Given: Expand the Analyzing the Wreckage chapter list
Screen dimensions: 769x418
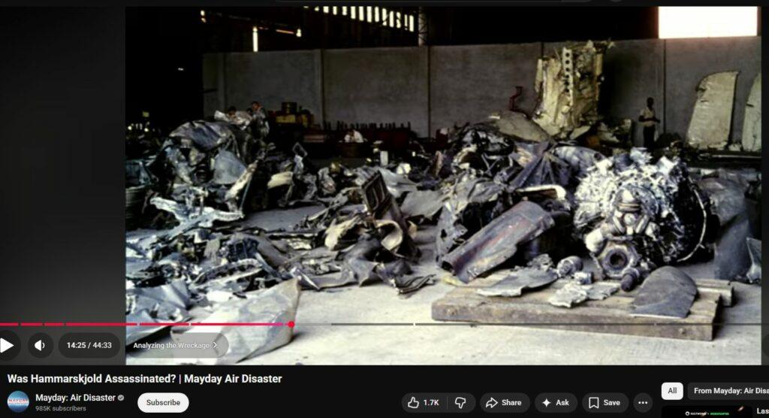Looking at the screenshot, I should tap(171, 345).
